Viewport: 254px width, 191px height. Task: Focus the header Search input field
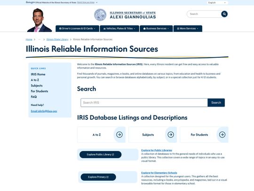pyautogui.click(x=204, y=14)
